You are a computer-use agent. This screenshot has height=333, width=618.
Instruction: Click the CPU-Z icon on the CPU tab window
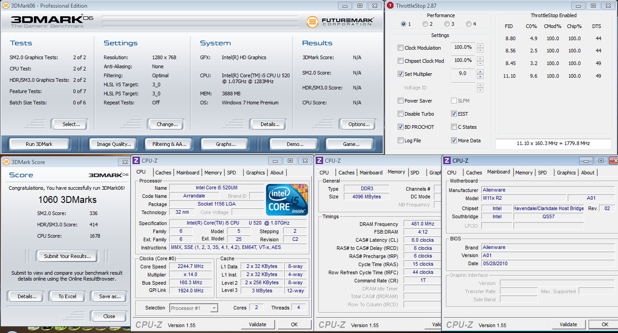pos(136,160)
